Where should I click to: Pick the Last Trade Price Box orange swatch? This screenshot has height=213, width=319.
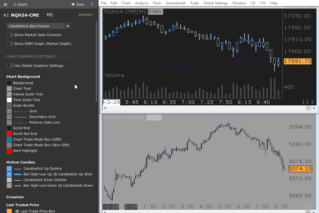(x=9, y=211)
